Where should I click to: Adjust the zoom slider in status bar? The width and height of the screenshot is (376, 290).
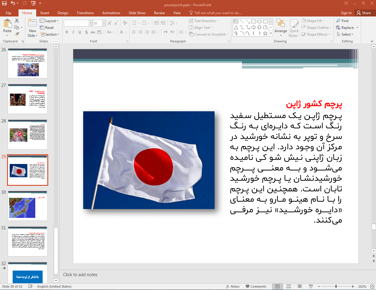336,286
